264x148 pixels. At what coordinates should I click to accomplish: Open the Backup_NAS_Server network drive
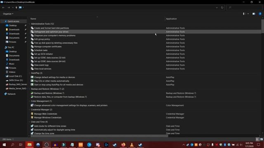(x=18, y=84)
